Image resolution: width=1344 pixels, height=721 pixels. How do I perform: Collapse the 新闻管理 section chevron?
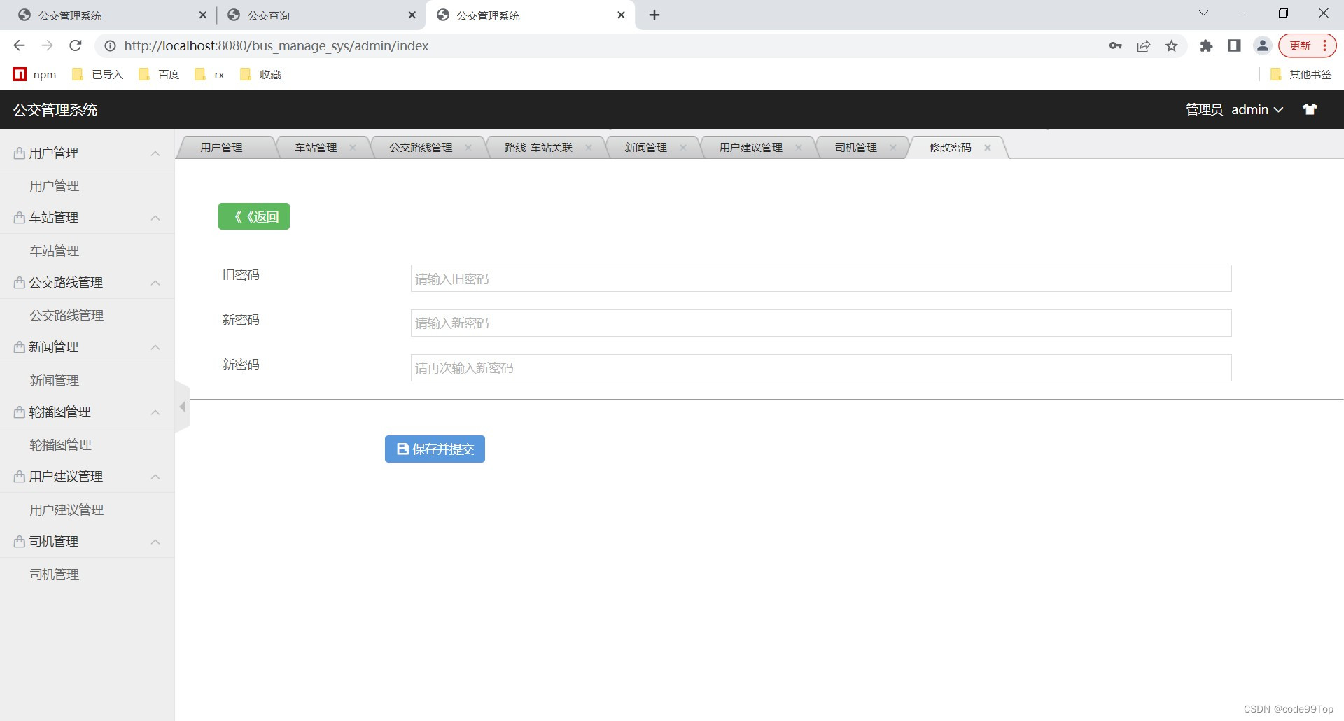pos(155,348)
